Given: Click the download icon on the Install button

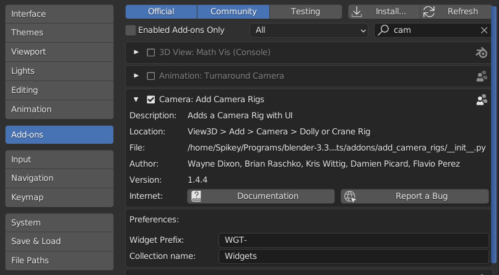Looking at the screenshot, I should (x=357, y=12).
